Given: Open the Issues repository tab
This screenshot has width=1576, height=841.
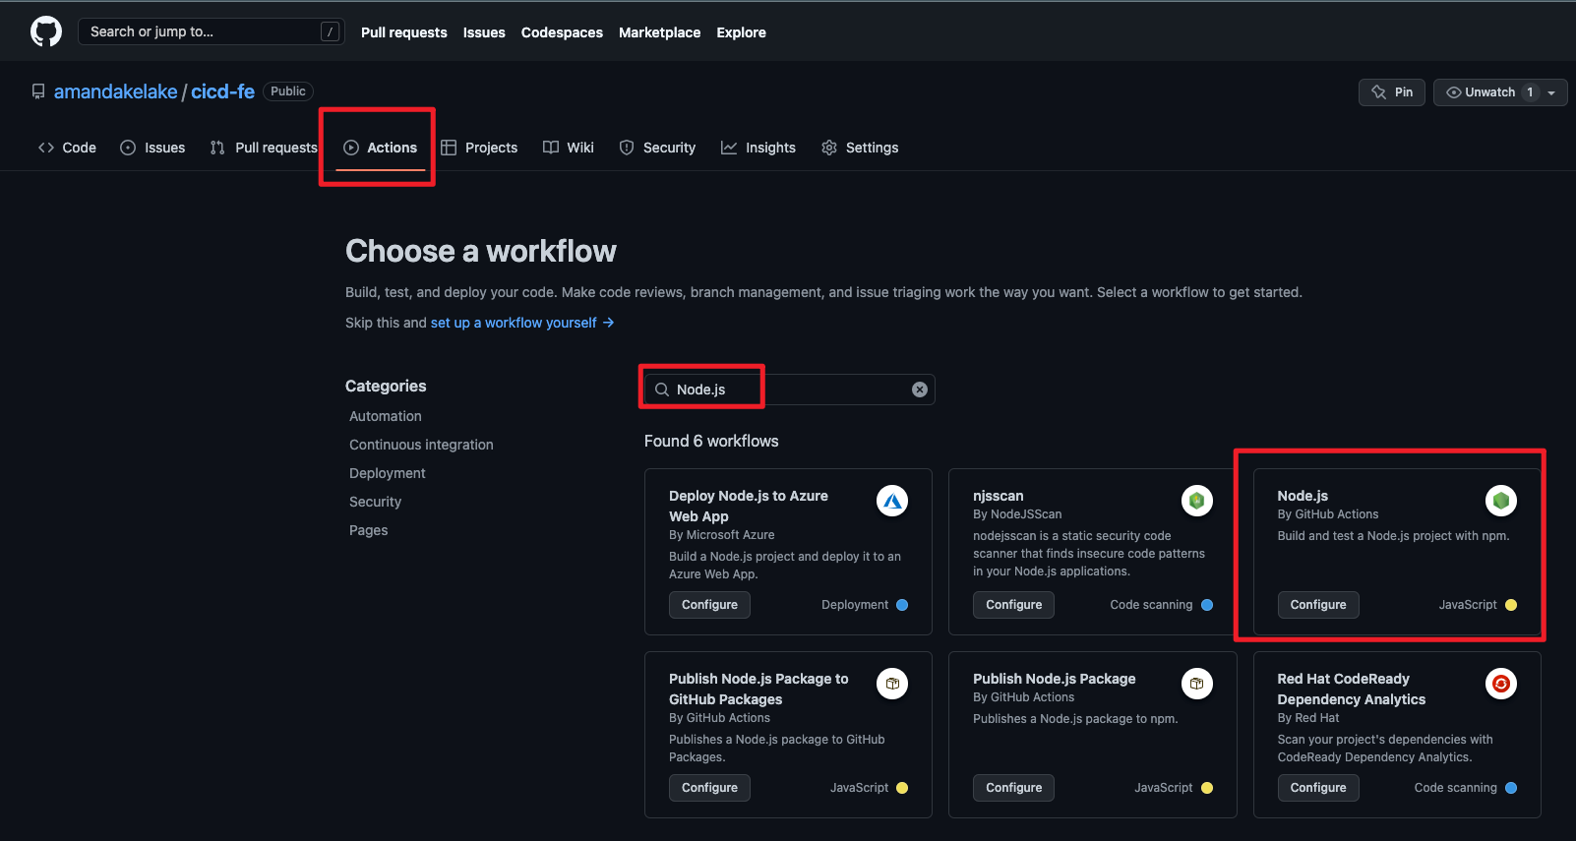Looking at the screenshot, I should coord(152,148).
